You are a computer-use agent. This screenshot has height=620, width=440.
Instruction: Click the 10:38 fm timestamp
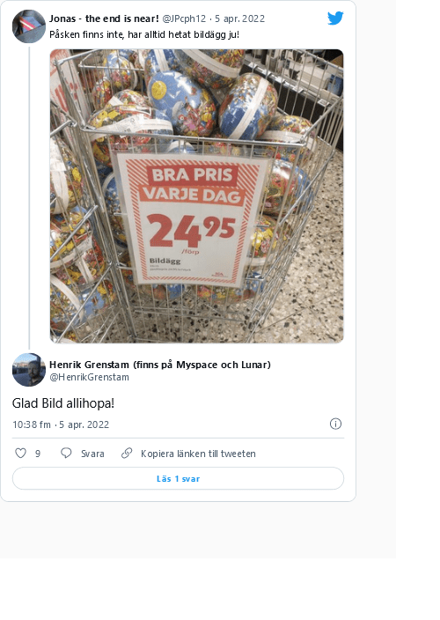(x=32, y=424)
